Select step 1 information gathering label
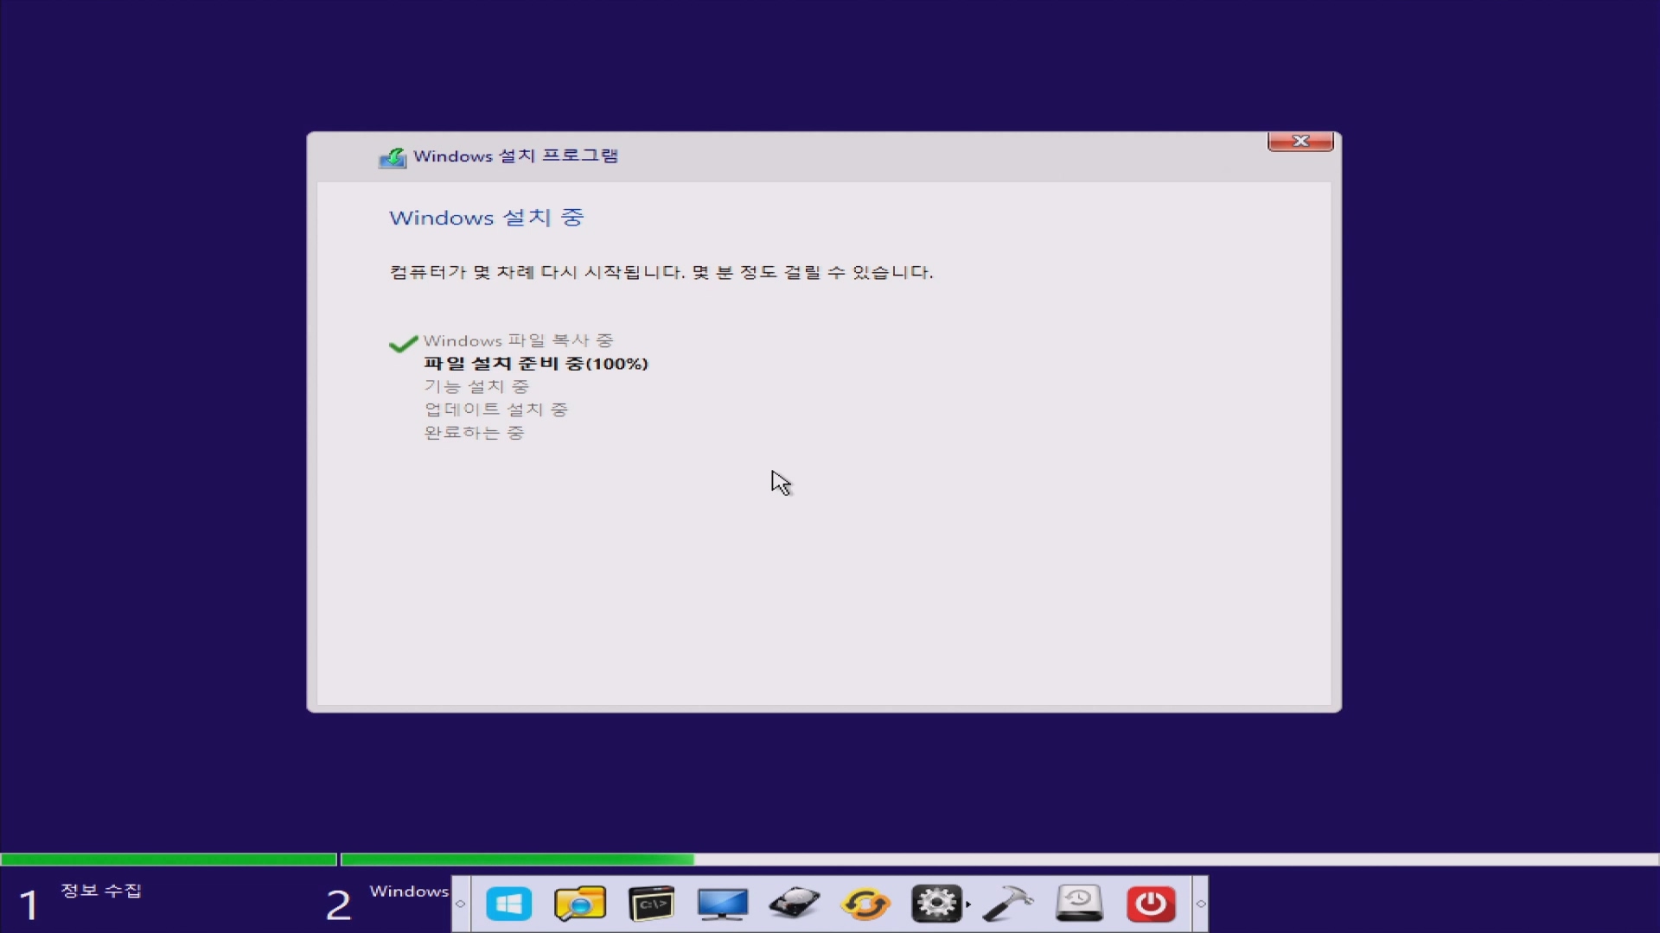 click(x=100, y=891)
